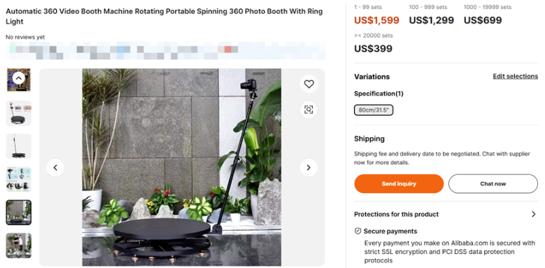Select fourth thumbnail showing accessory parts

19,179
